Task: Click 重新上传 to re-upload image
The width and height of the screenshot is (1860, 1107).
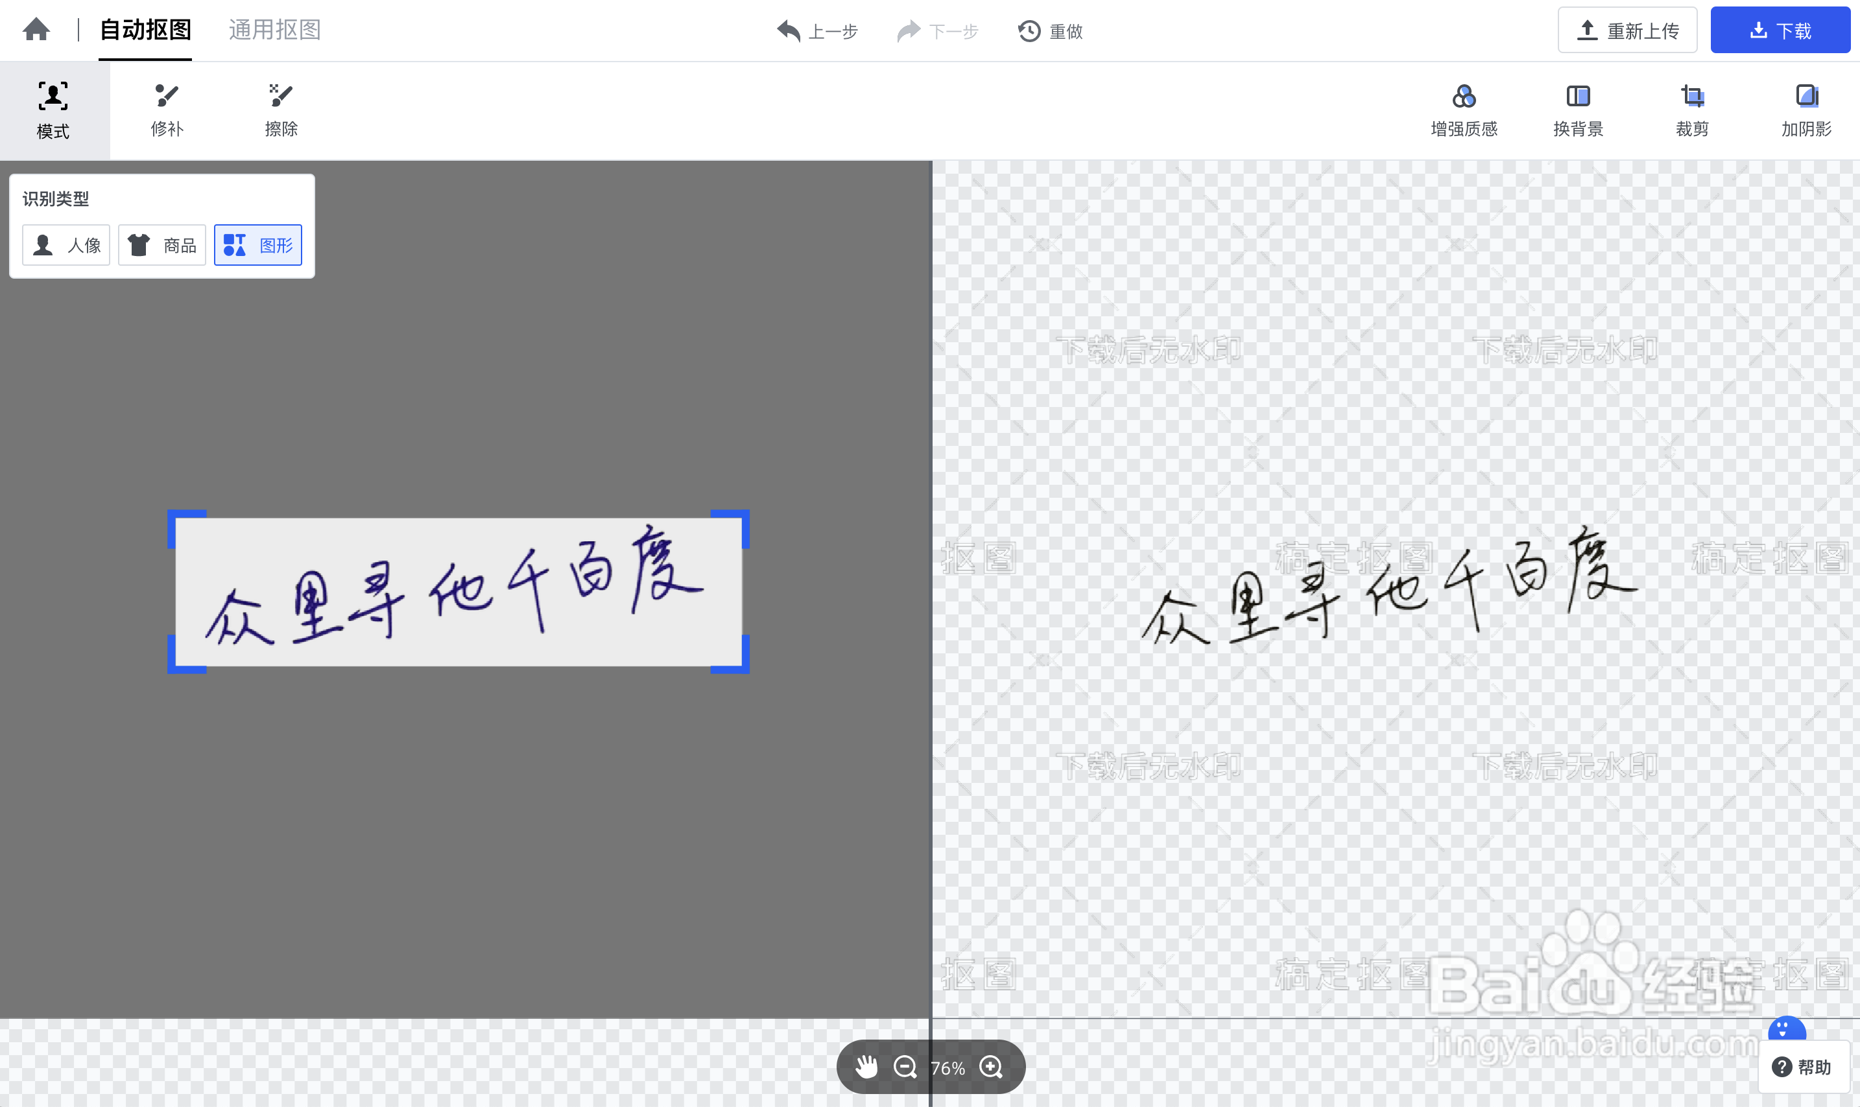Action: [1627, 30]
